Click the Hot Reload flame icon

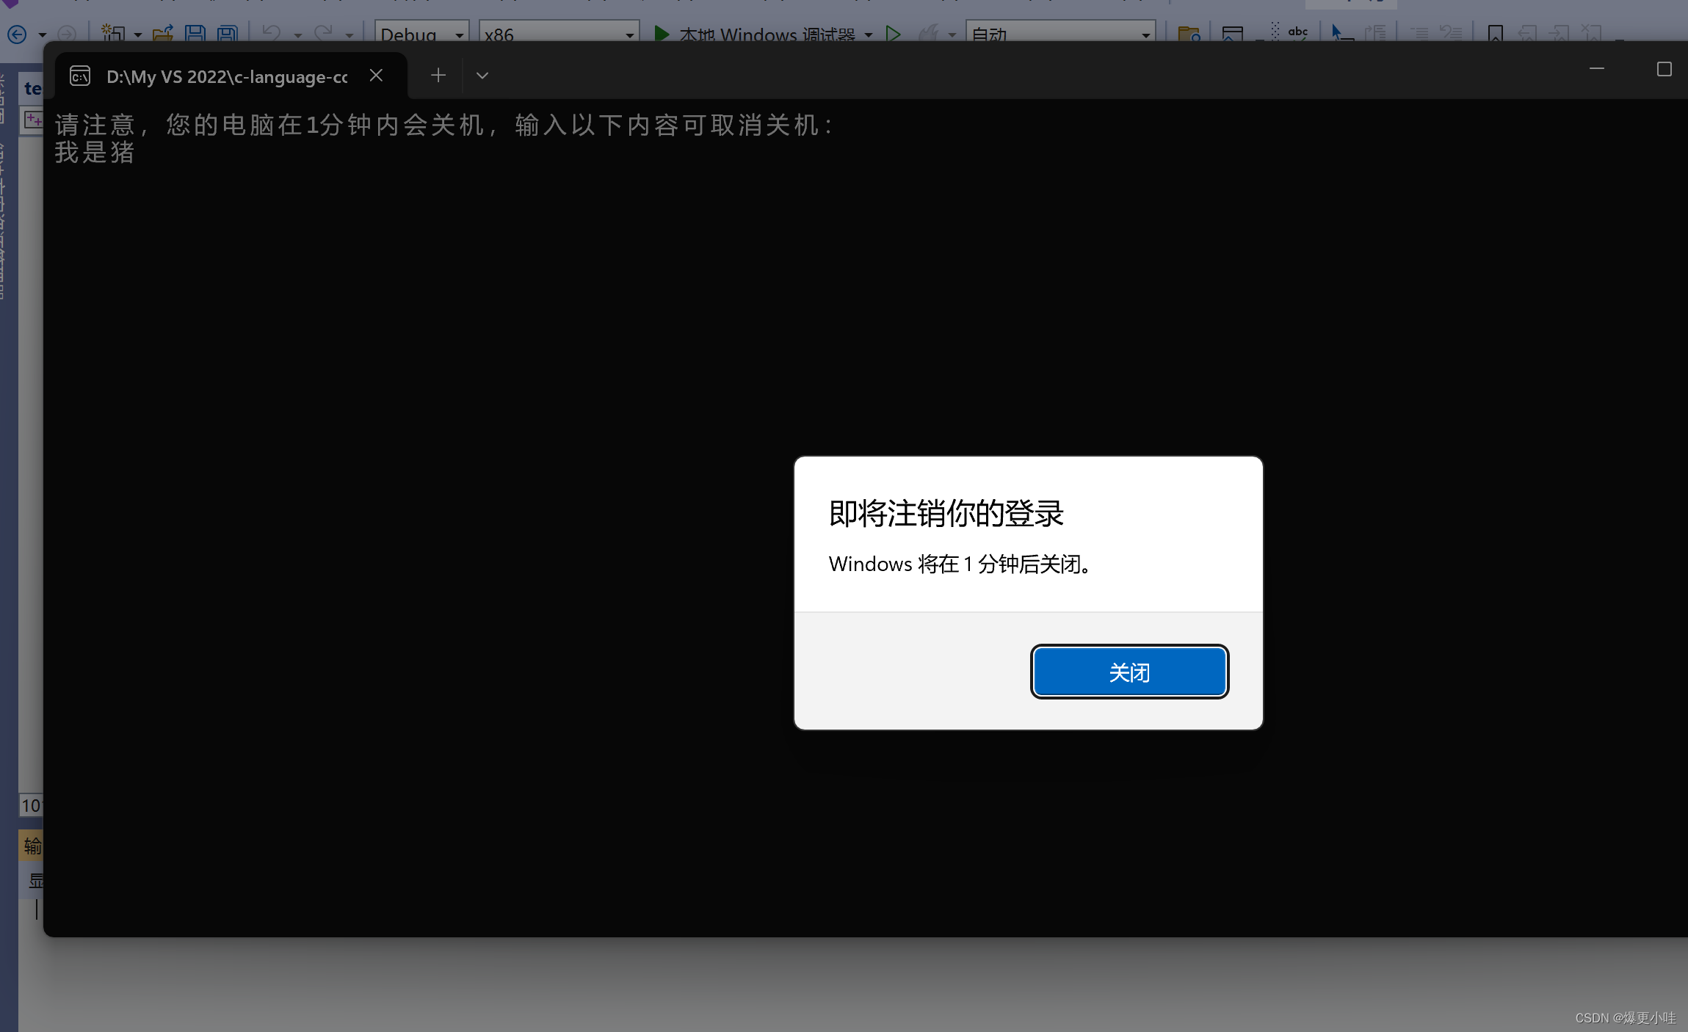[929, 33]
